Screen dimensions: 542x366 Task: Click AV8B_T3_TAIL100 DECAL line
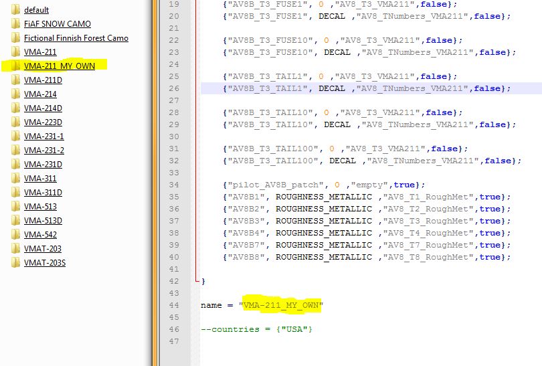(x=372, y=161)
